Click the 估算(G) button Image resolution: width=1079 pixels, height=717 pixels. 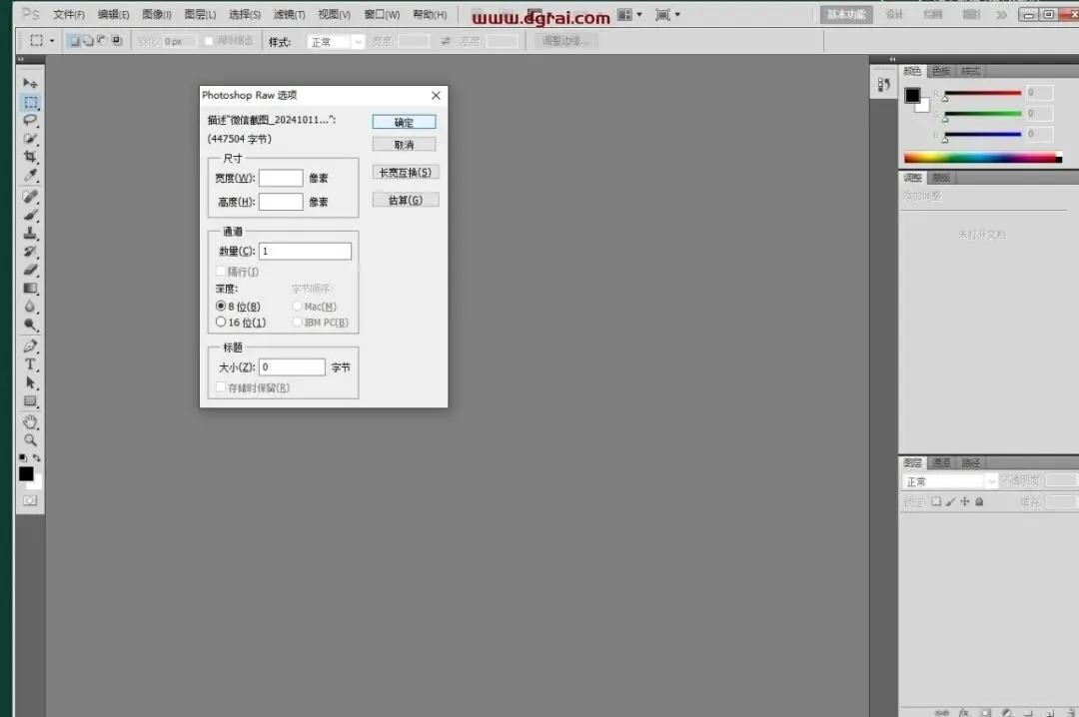coord(406,200)
